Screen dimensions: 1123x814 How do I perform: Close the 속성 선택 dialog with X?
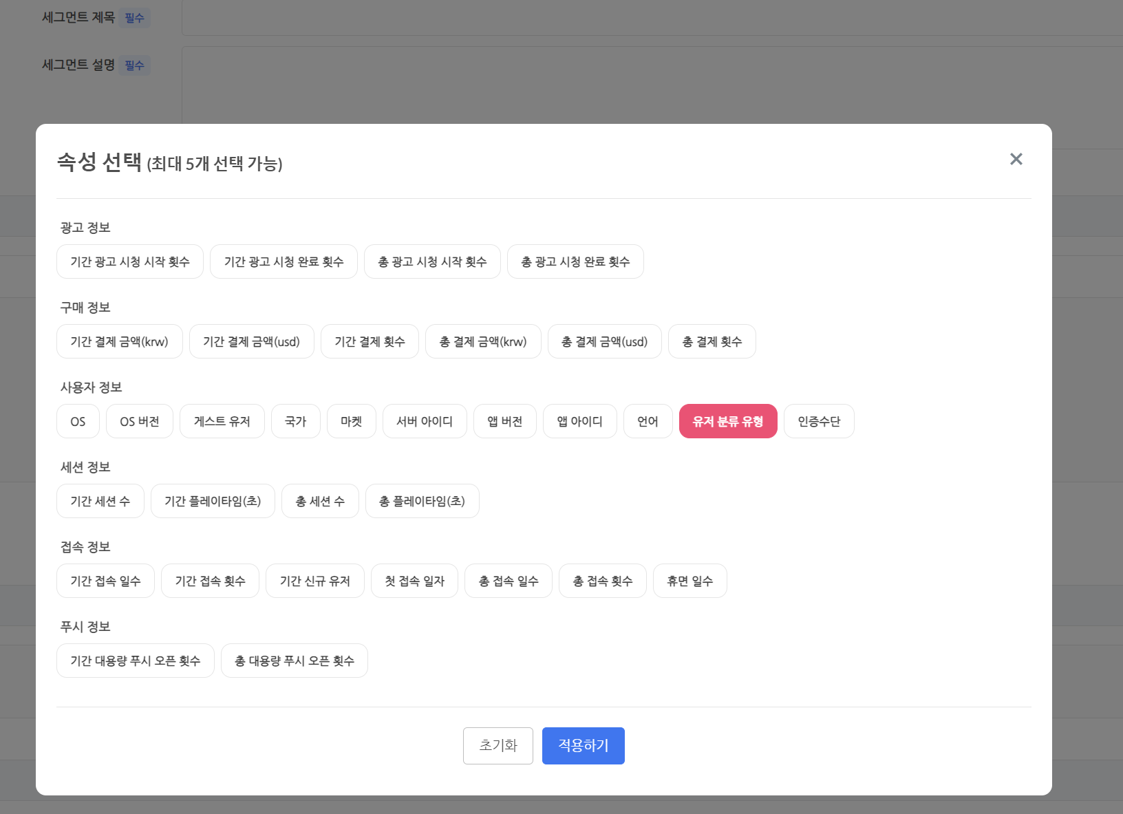pyautogui.click(x=1016, y=159)
